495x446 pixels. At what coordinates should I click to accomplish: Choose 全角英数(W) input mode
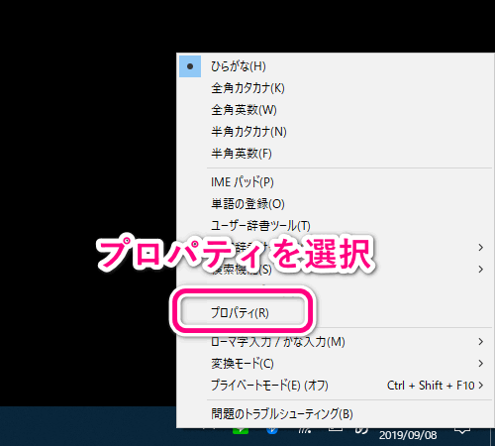pos(336,110)
